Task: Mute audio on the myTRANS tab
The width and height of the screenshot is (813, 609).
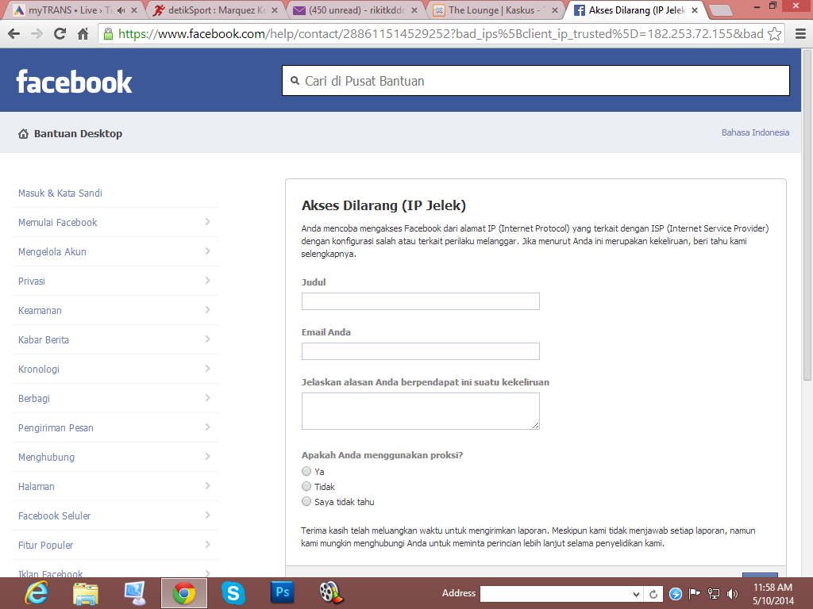Action: click(121, 10)
